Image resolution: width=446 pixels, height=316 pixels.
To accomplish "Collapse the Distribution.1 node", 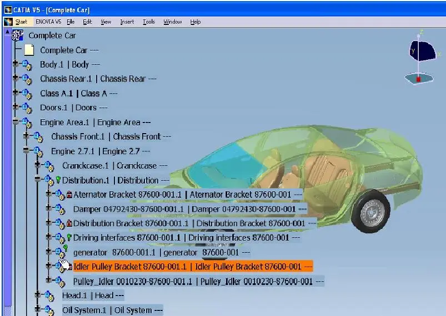I will point(38,179).
